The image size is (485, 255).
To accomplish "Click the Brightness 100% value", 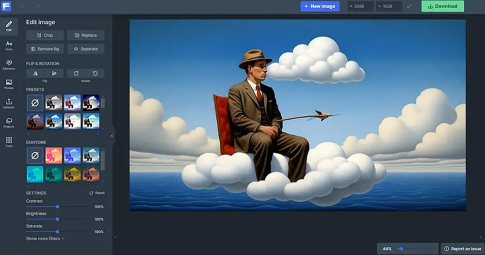I will point(99,219).
